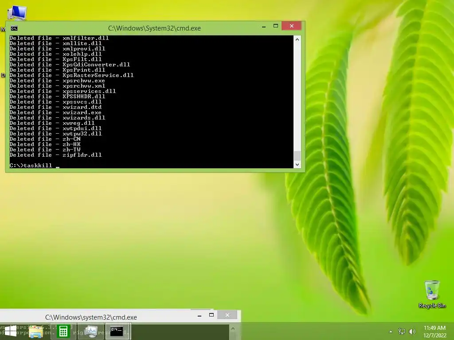Image resolution: width=454 pixels, height=340 pixels.
Task: Click the lower cmd.exe window title
Action: [91, 317]
